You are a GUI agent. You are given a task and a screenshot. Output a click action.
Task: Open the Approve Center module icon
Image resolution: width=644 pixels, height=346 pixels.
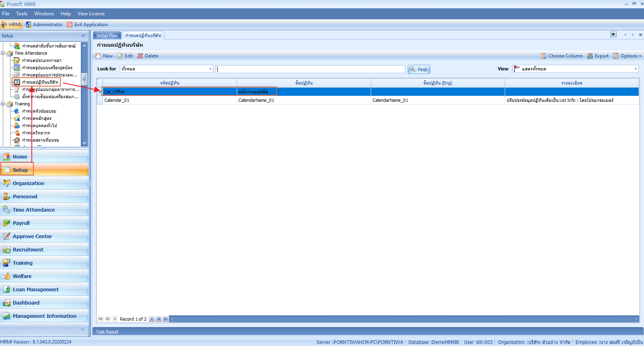tap(6, 236)
